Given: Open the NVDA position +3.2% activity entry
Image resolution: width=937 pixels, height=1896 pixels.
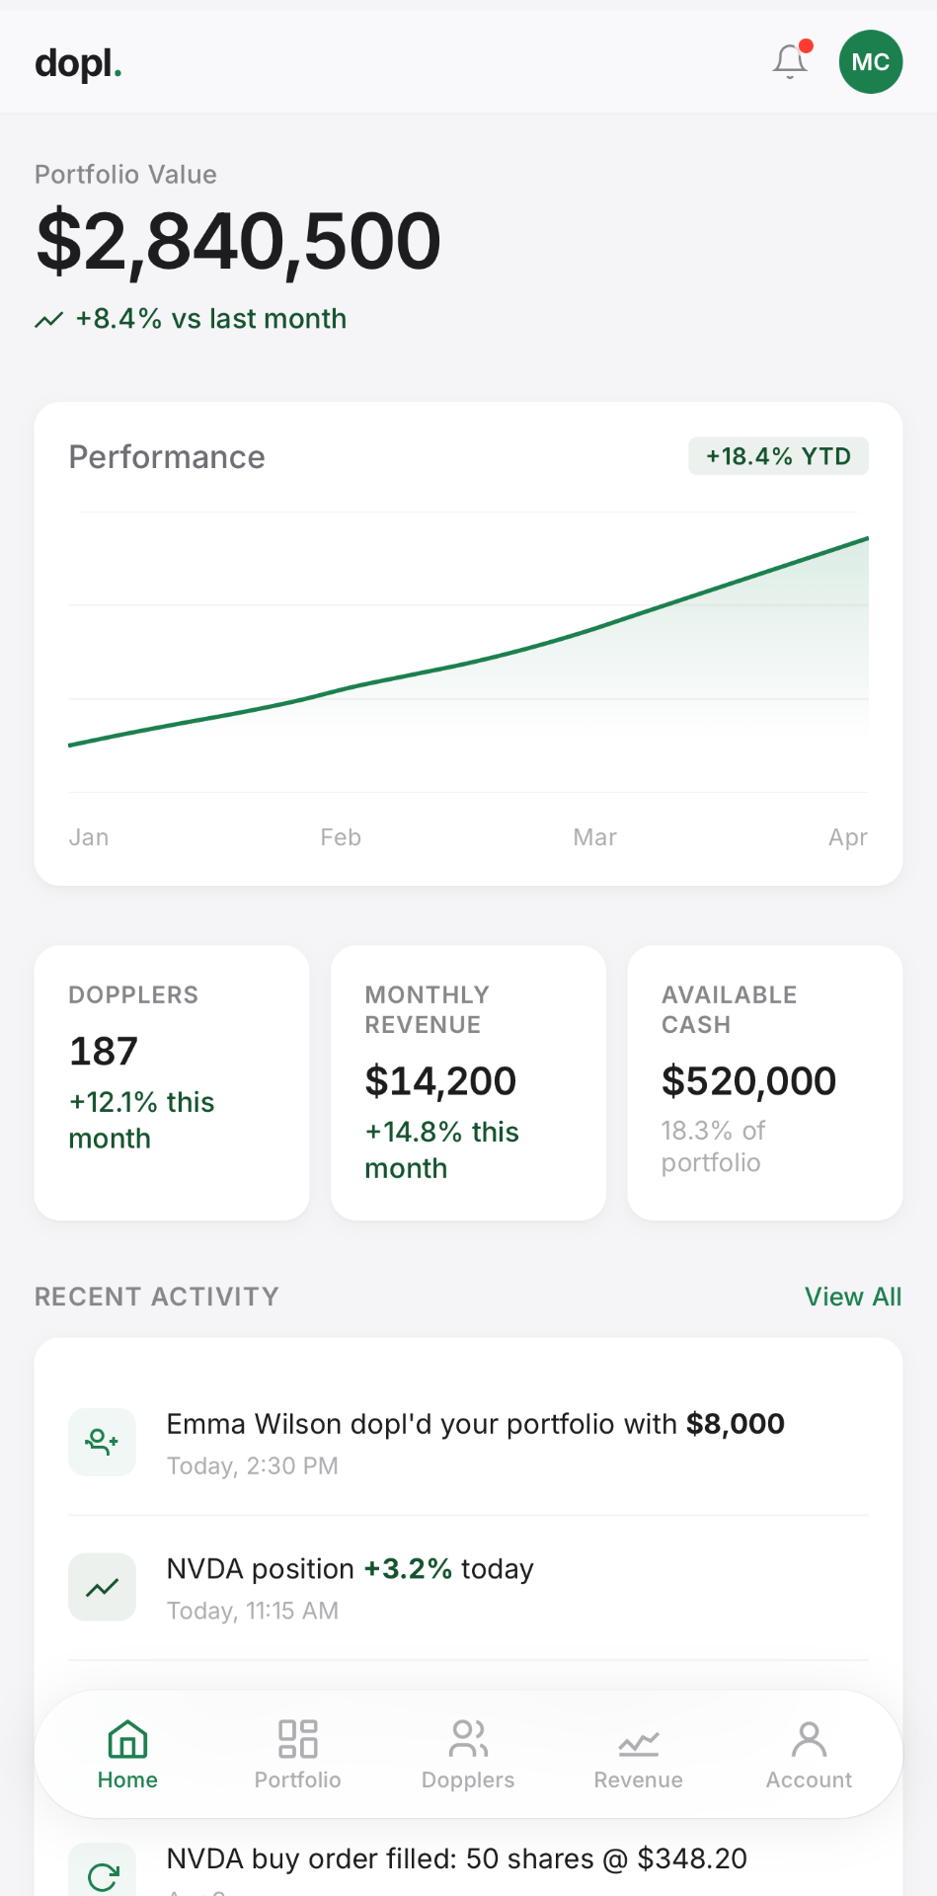Looking at the screenshot, I should click(468, 1588).
